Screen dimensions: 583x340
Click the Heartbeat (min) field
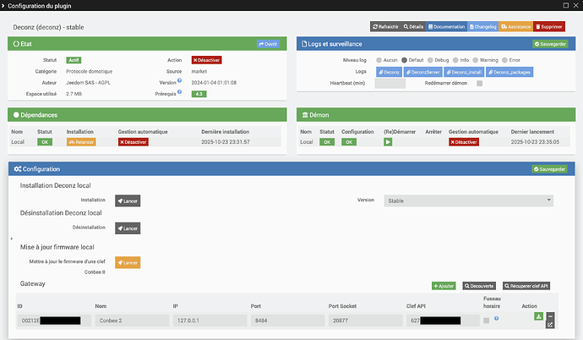coord(390,84)
